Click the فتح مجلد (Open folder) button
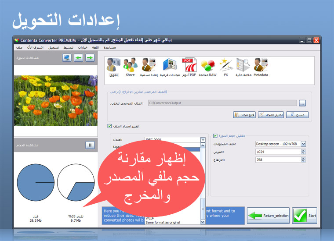Screen dimensions: 334x241 pos(244,115)
